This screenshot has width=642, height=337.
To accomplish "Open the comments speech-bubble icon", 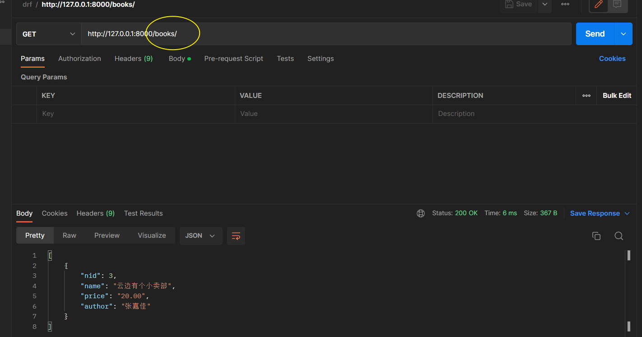I will (x=617, y=5).
